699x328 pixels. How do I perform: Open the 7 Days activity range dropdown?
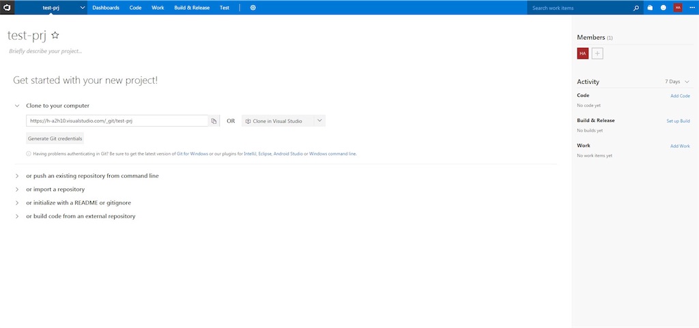coord(677,82)
